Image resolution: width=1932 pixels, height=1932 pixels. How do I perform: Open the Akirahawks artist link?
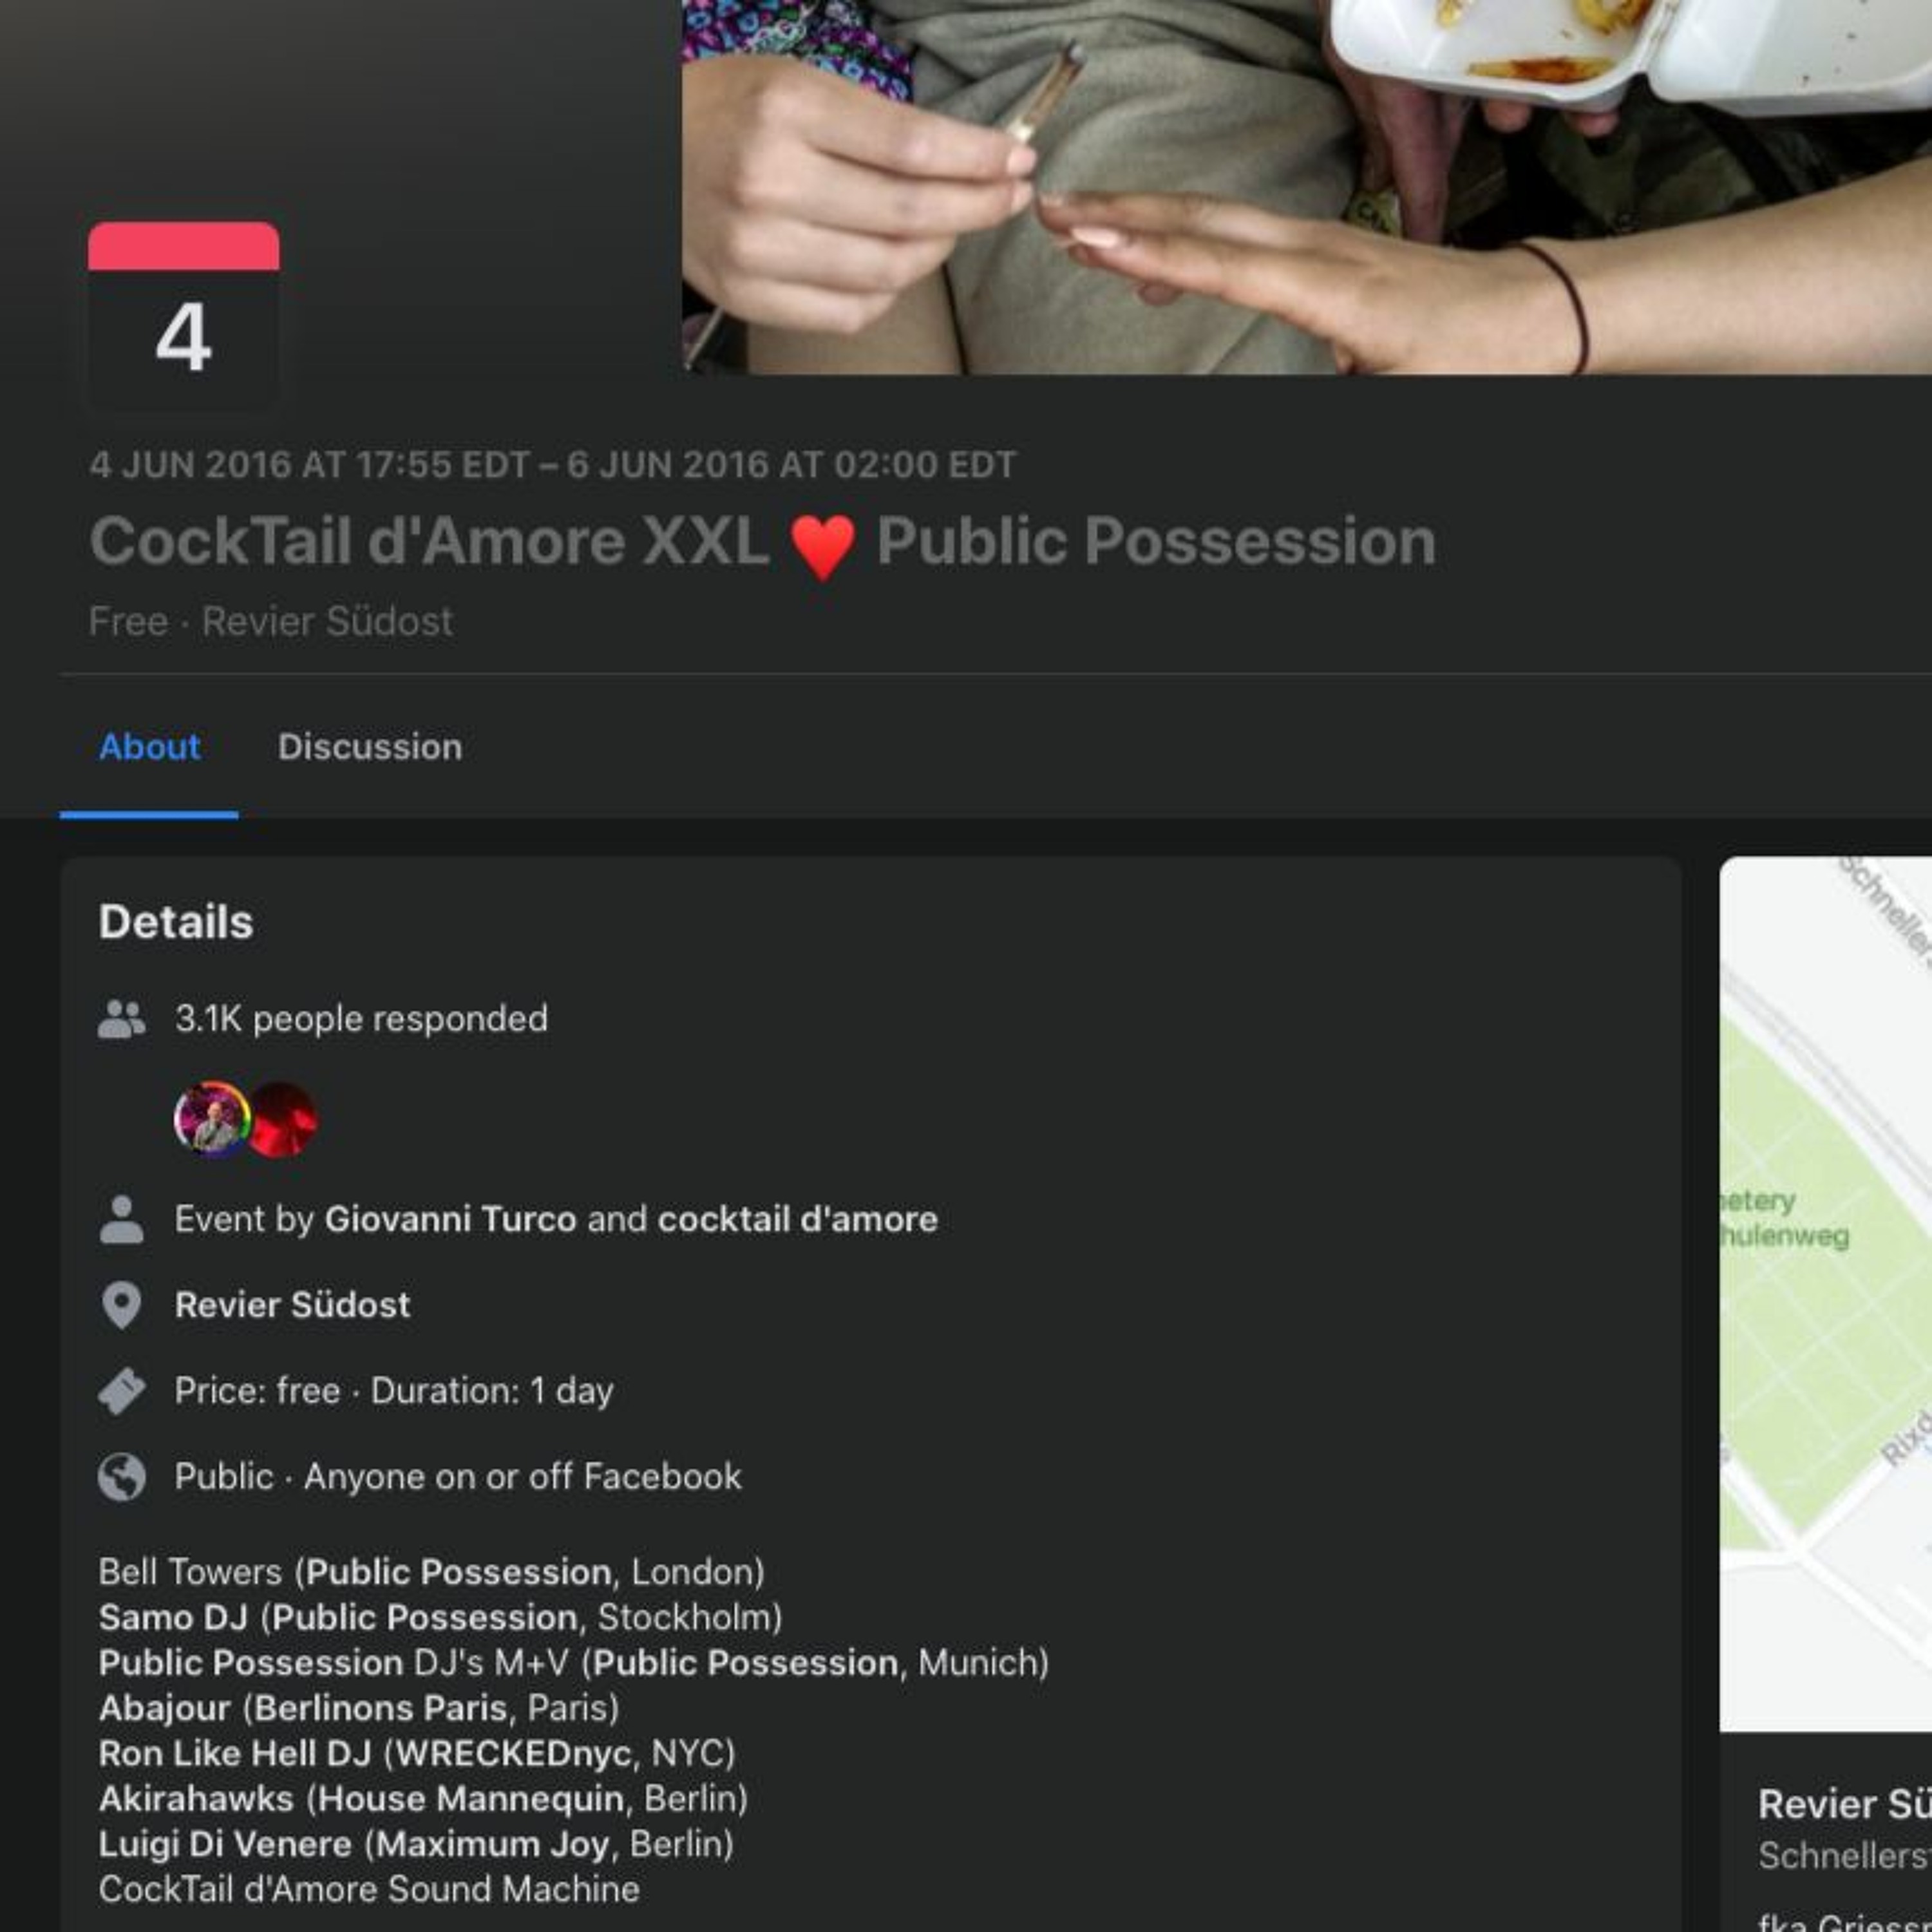click(196, 1799)
